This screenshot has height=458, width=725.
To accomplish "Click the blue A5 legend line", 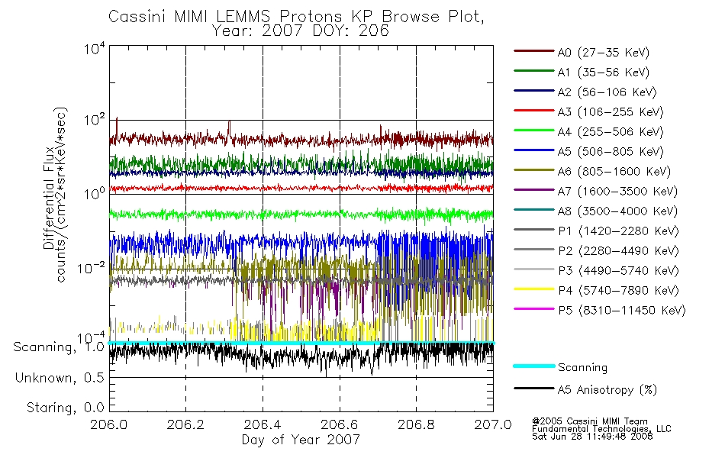I will pyautogui.click(x=534, y=150).
